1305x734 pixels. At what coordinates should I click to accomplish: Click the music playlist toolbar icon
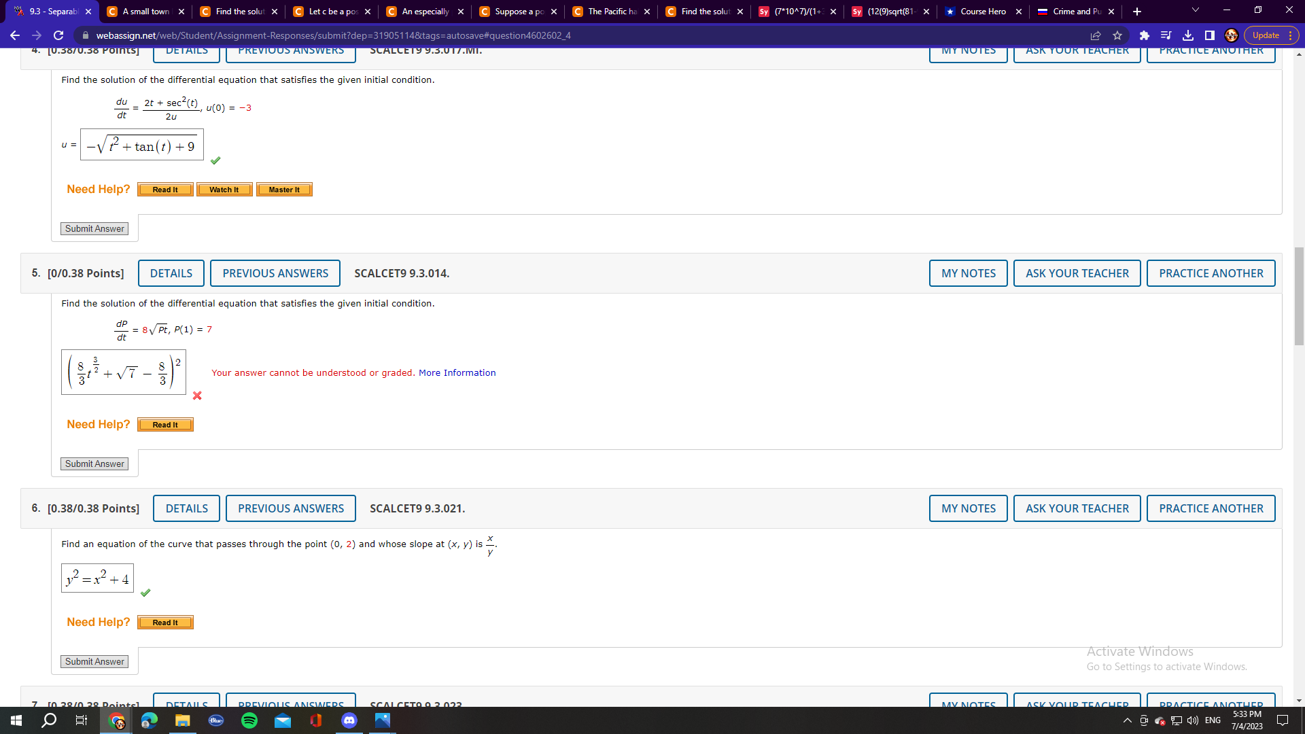click(1166, 35)
